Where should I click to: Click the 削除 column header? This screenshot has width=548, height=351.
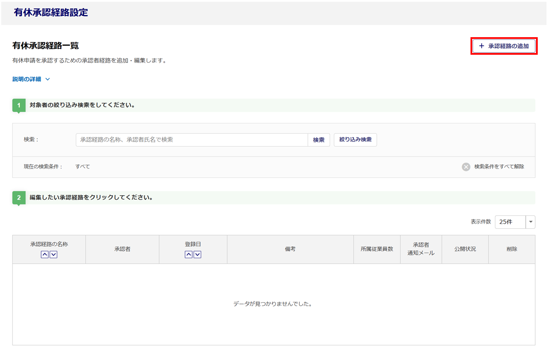[x=512, y=249]
